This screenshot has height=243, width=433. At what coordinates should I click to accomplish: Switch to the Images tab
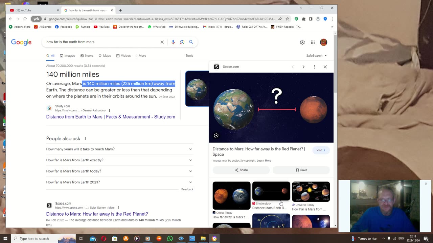(x=67, y=56)
